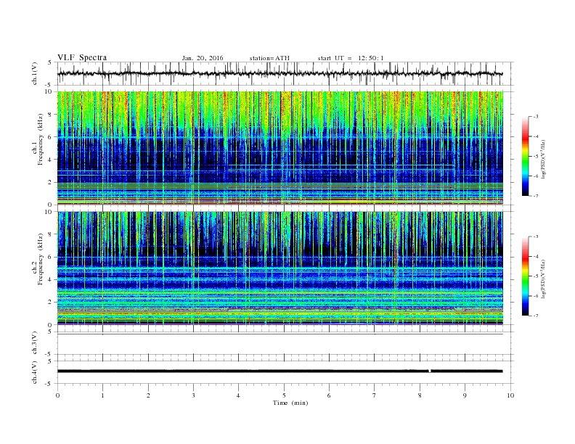Click time axis tick label "5"
This screenshot has height=444, width=575.
pos(284,395)
